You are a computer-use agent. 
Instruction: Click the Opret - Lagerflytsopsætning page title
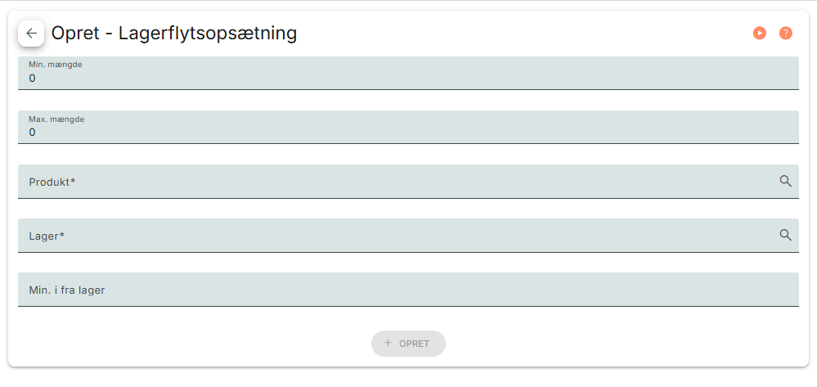[x=174, y=34]
